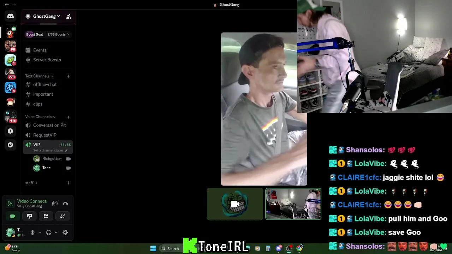The height and width of the screenshot is (254, 452).
Task: Invite people to GhostGang server
Action: coord(69,16)
